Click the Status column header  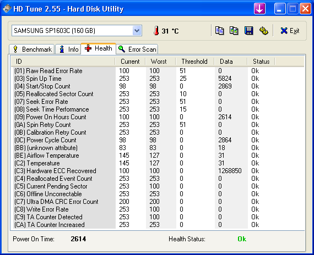[261, 62]
